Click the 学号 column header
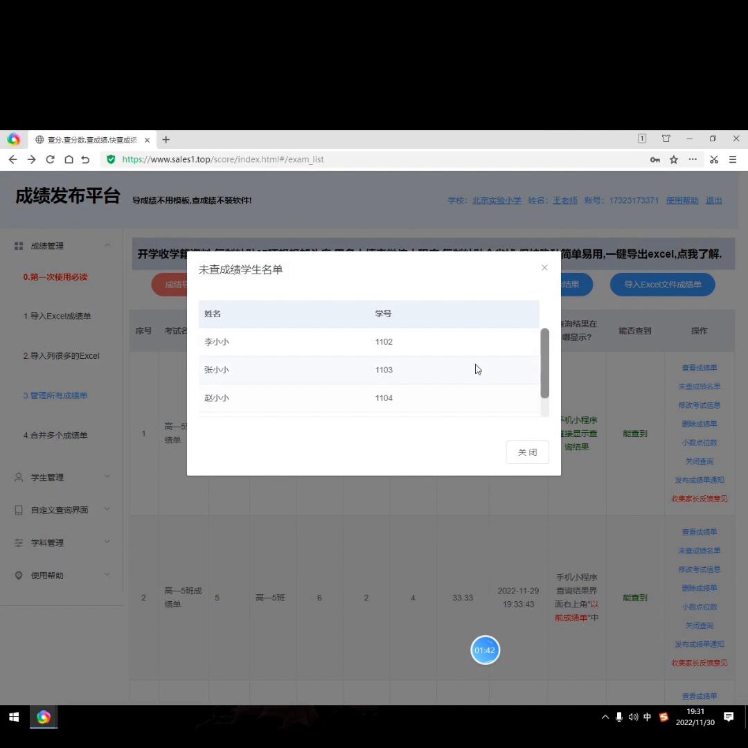Screen dimensions: 748x748 point(383,314)
